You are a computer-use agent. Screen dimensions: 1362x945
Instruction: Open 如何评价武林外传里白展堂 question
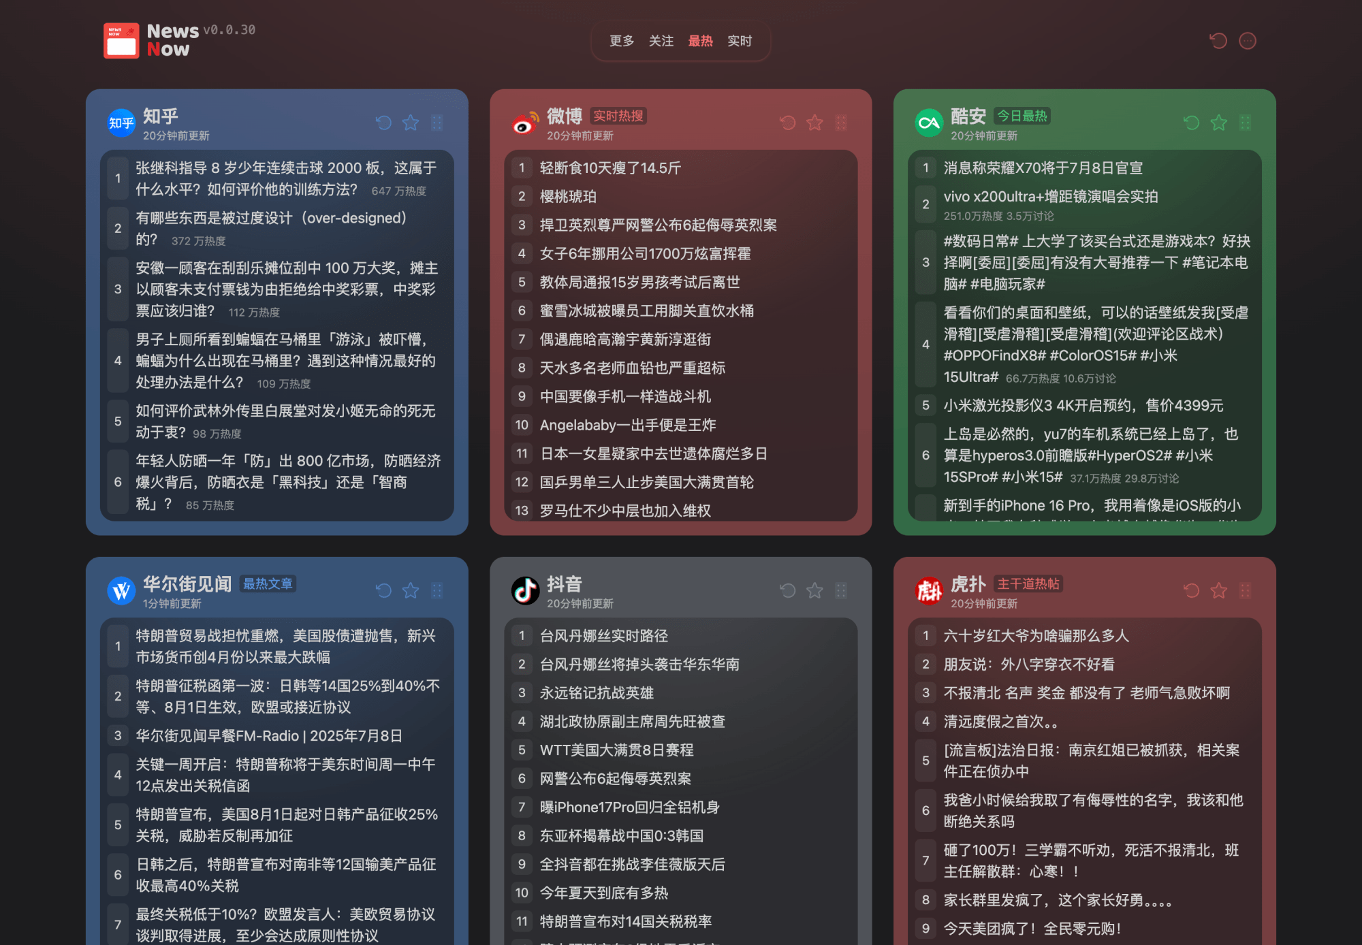[276, 421]
